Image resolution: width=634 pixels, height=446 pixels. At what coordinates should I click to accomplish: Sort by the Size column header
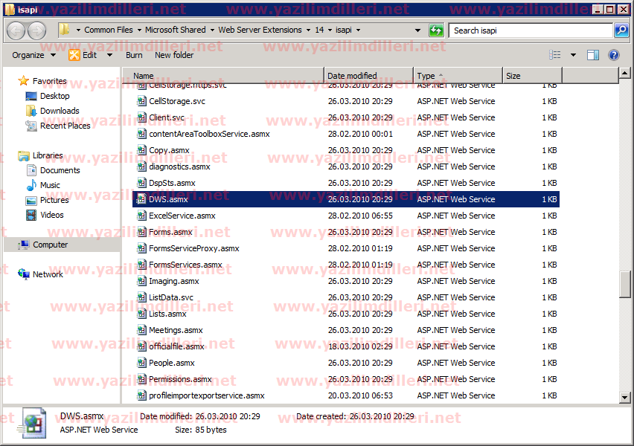532,76
